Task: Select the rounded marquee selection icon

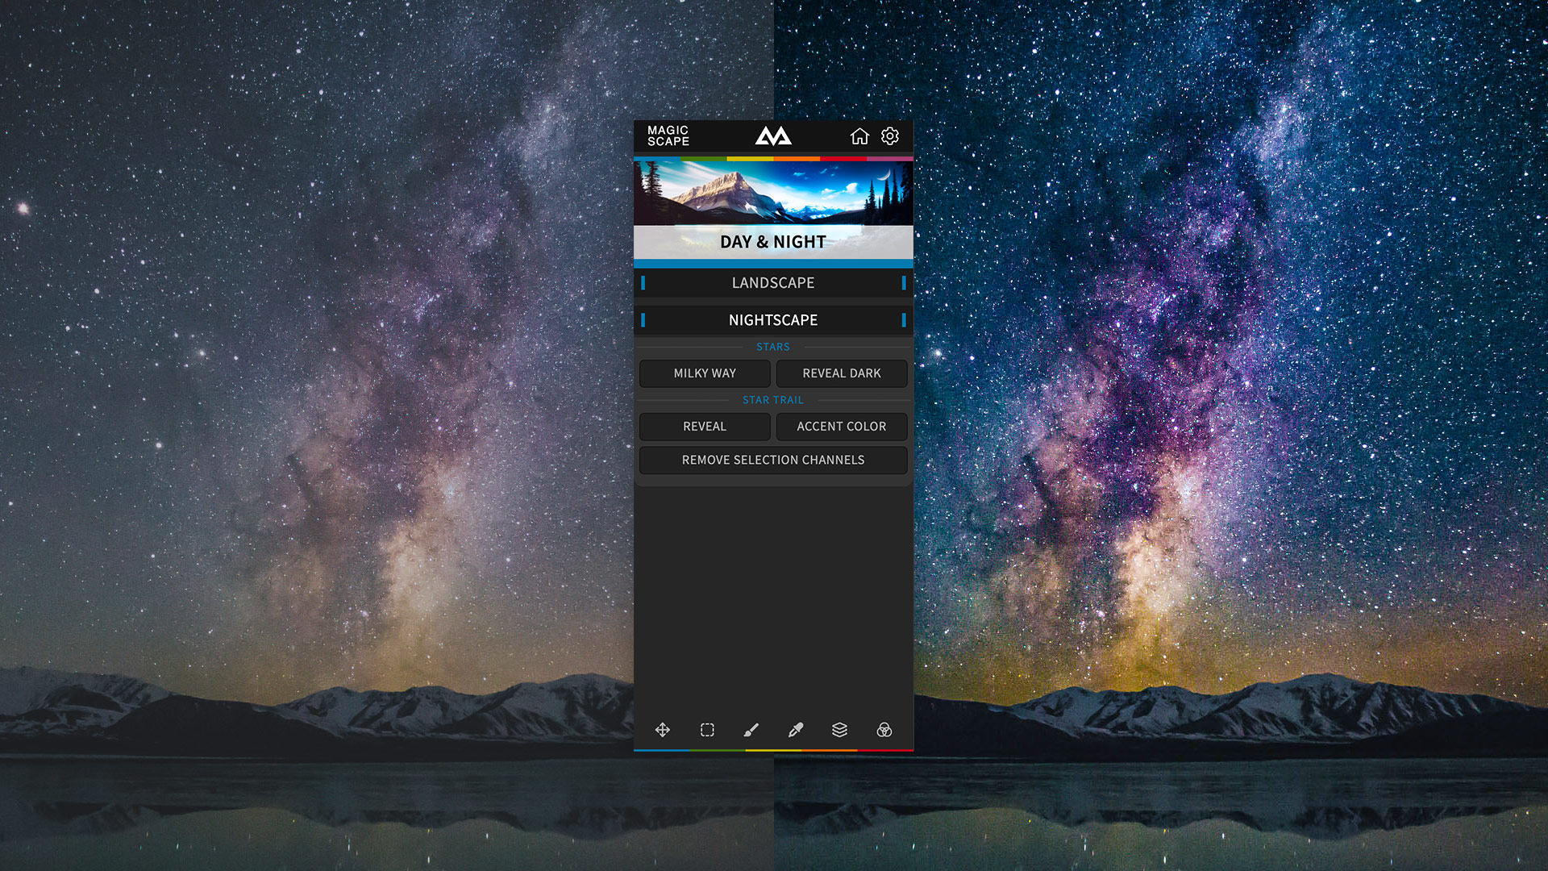Action: [707, 730]
